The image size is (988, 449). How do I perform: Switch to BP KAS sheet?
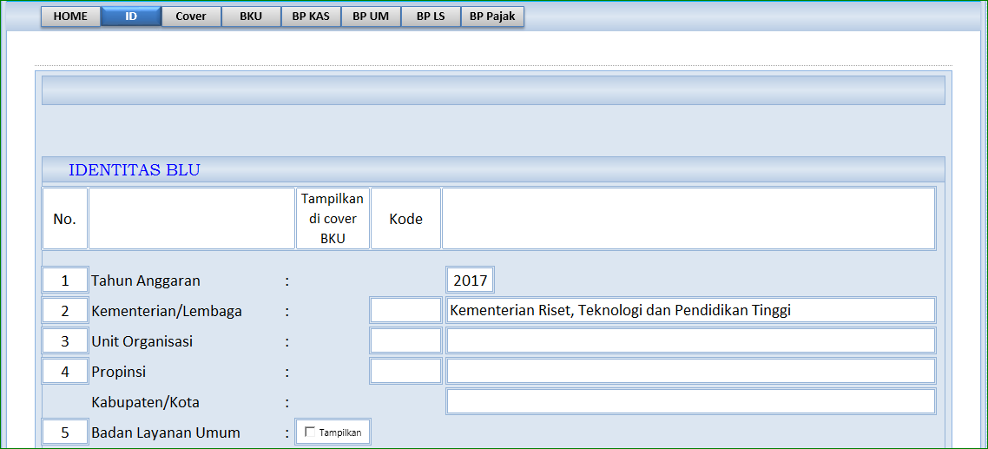point(311,17)
